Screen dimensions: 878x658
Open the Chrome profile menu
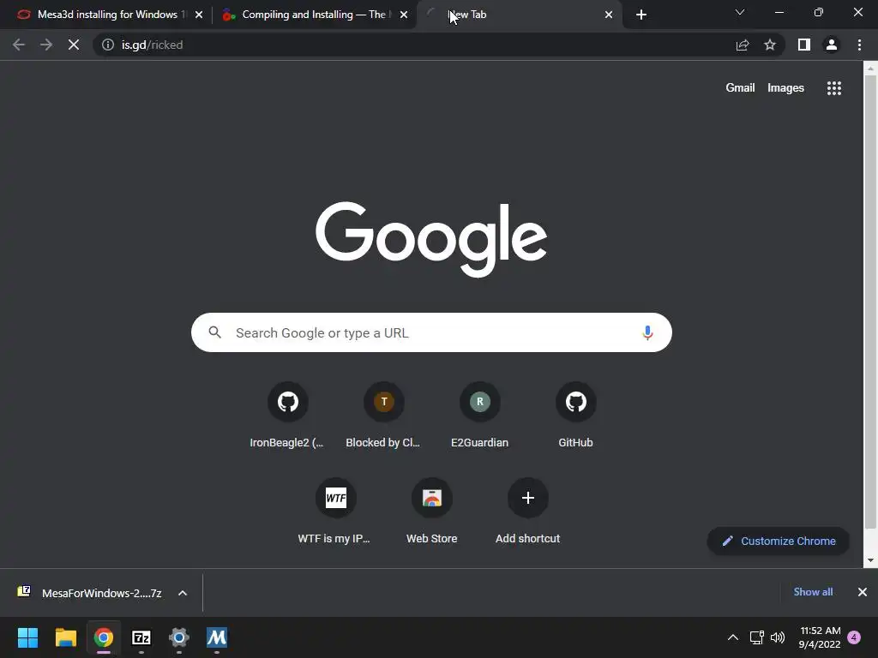(832, 45)
